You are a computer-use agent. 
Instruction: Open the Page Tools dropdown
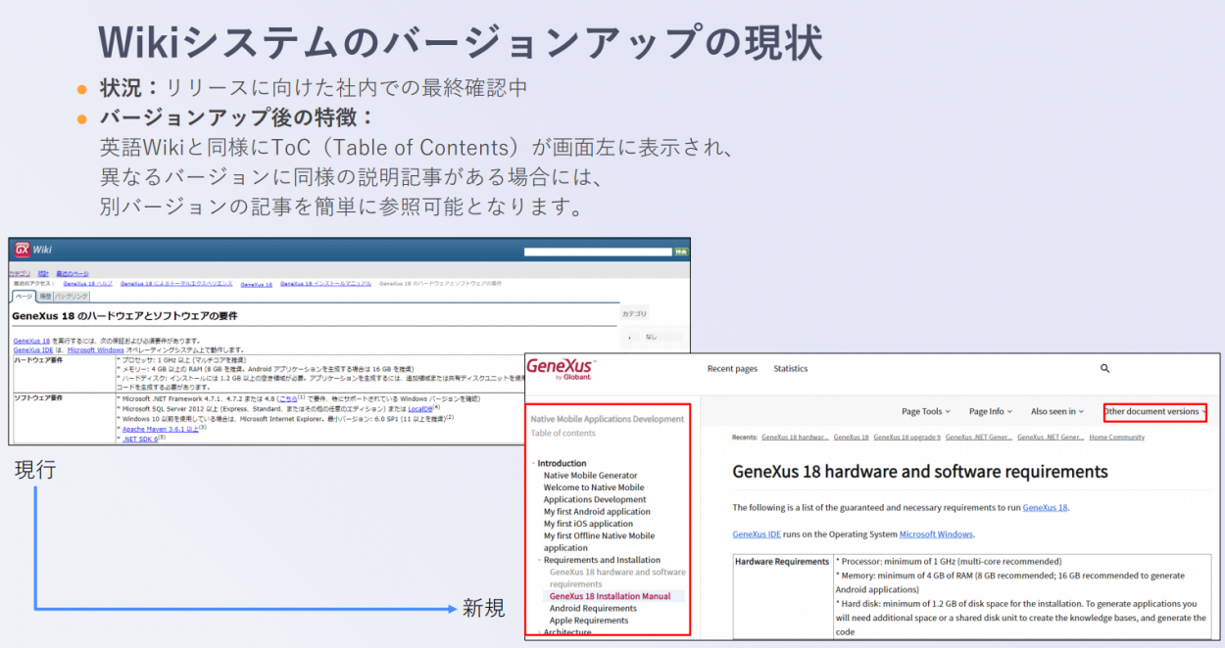[x=926, y=412]
